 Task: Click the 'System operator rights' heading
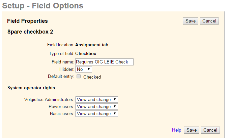31,88
